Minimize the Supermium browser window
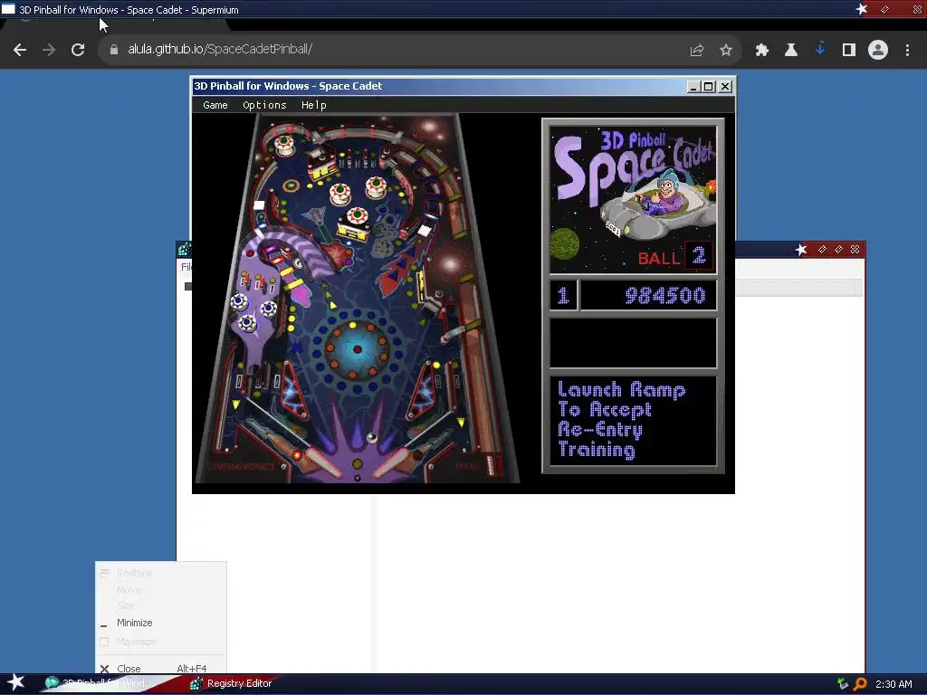 click(x=885, y=9)
